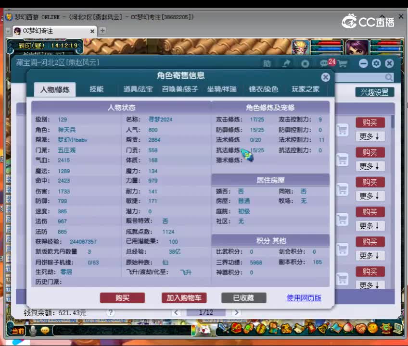Viewport: 408px width, 346px height.
Task: Open the 使用网页版 link
Action: [304, 297]
